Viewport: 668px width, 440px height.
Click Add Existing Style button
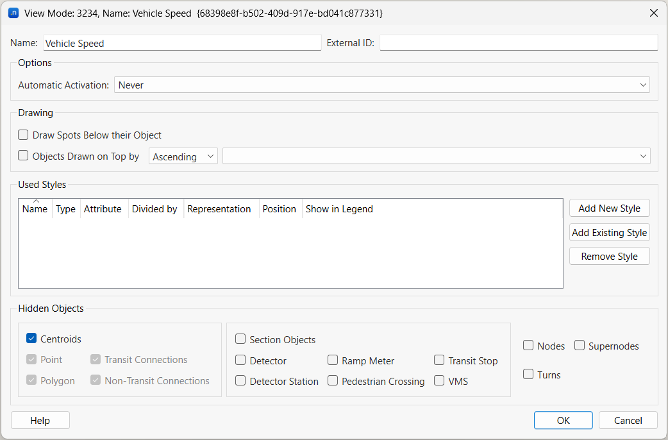click(x=609, y=232)
